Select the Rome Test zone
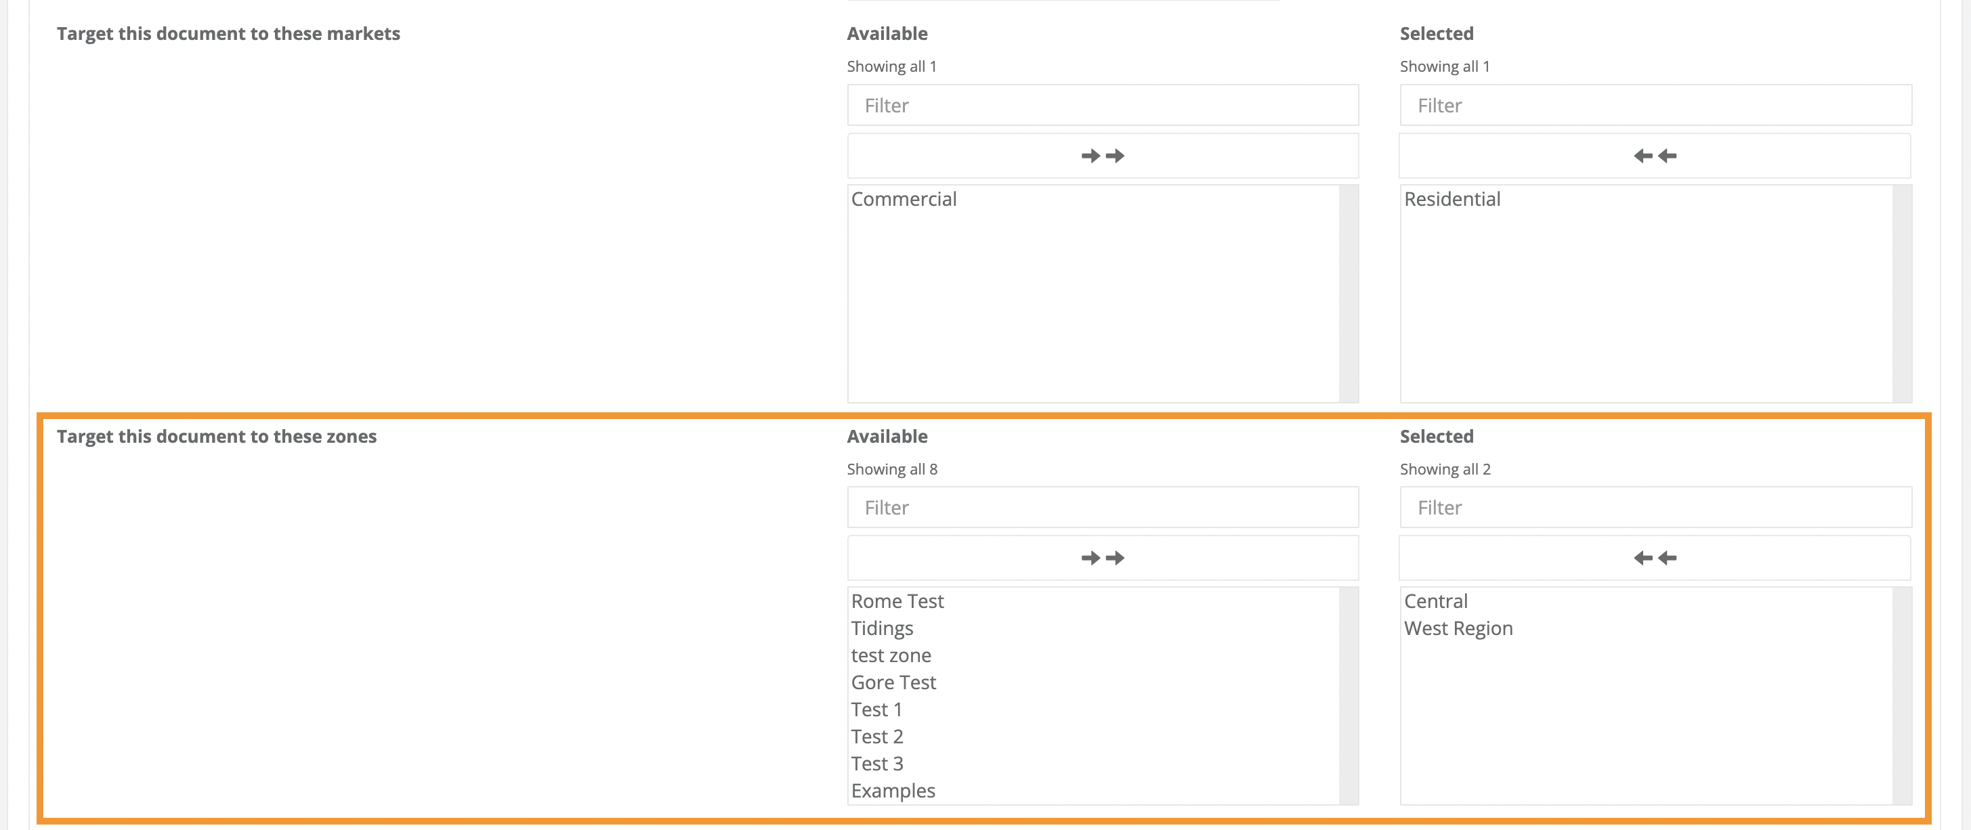This screenshot has height=830, width=1971. (897, 601)
